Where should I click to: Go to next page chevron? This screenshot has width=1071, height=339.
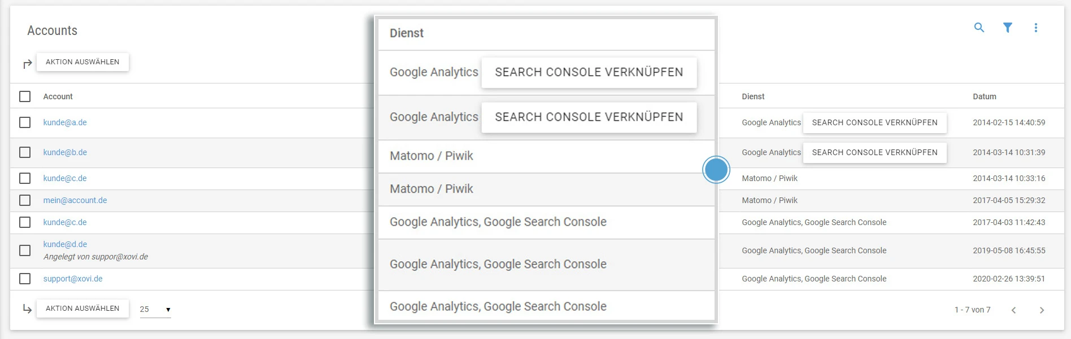tap(1042, 310)
